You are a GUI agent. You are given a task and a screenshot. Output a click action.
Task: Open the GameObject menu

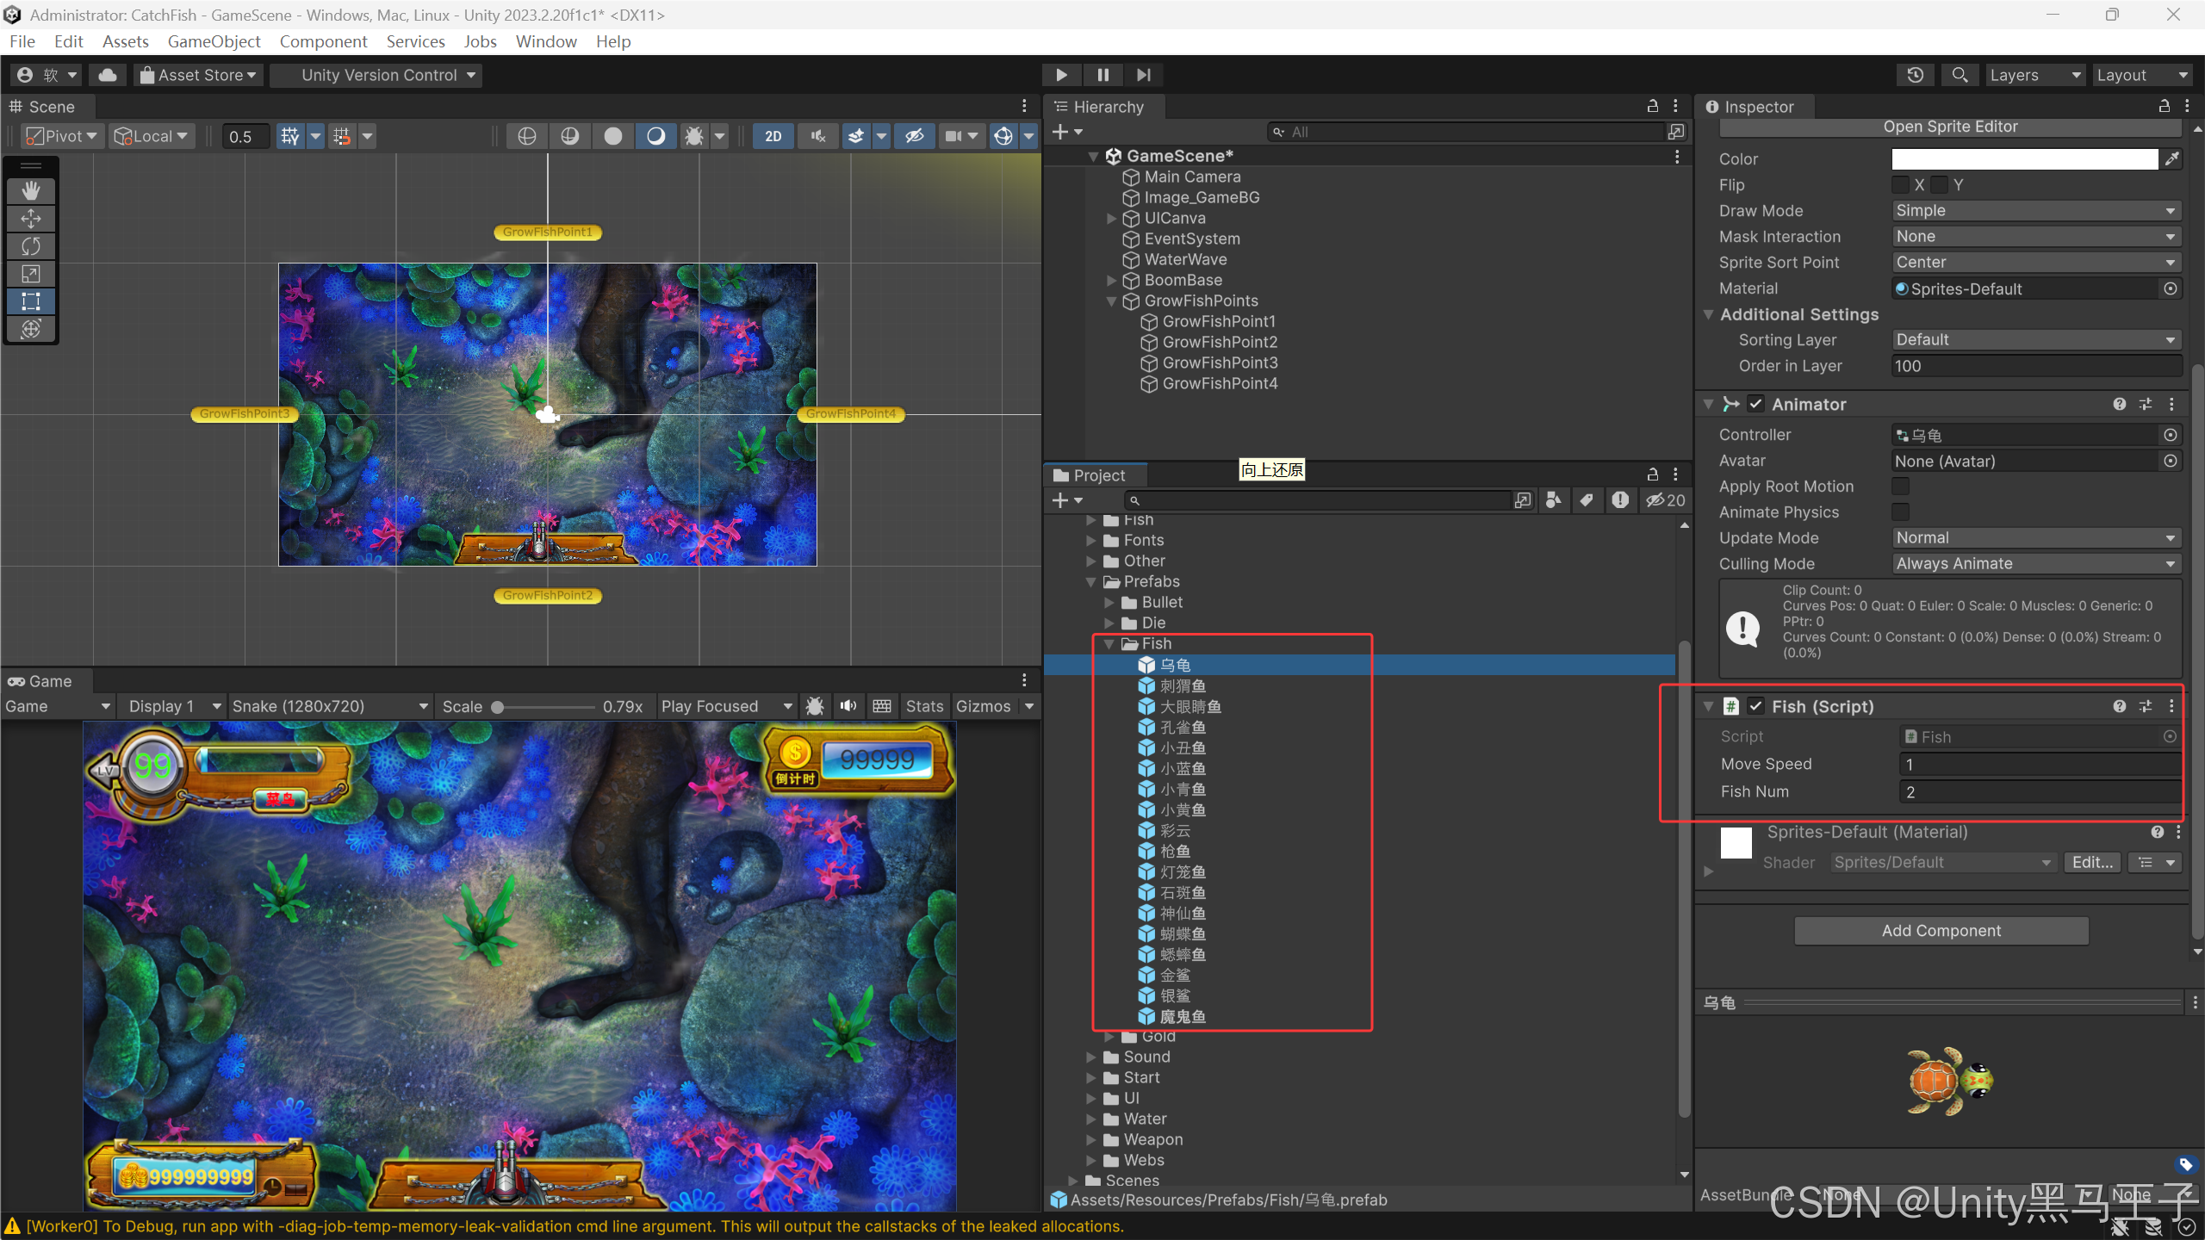(214, 41)
